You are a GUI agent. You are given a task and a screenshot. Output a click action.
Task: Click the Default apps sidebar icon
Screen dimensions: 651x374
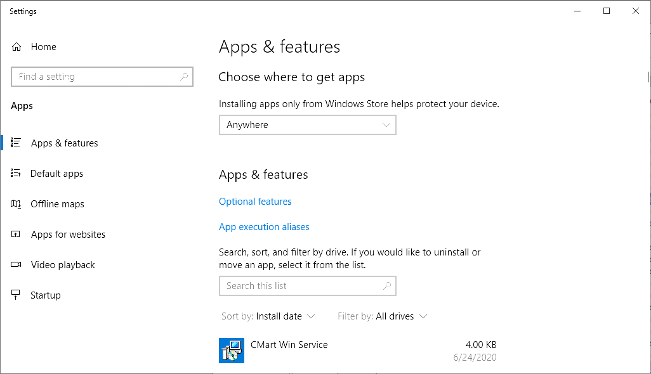tap(16, 173)
